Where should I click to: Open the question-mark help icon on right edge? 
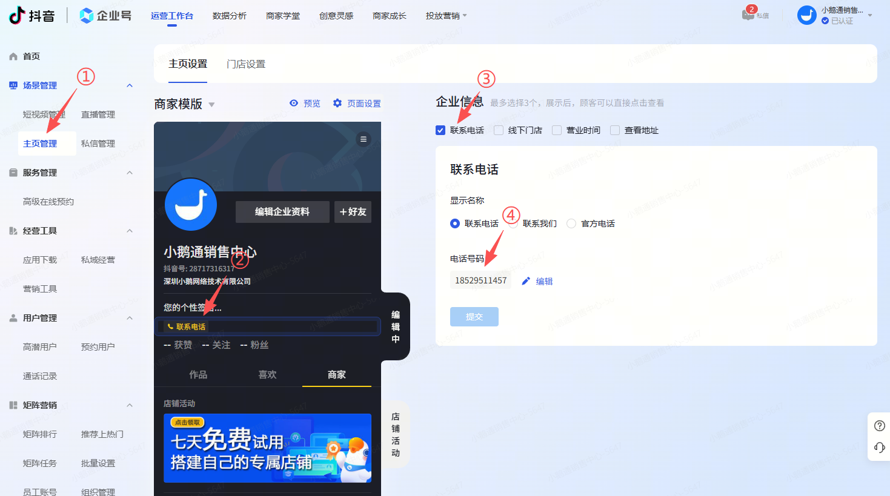pos(879,425)
